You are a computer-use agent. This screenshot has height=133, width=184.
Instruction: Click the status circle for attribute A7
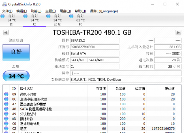pyautogui.click(x=6, y=104)
